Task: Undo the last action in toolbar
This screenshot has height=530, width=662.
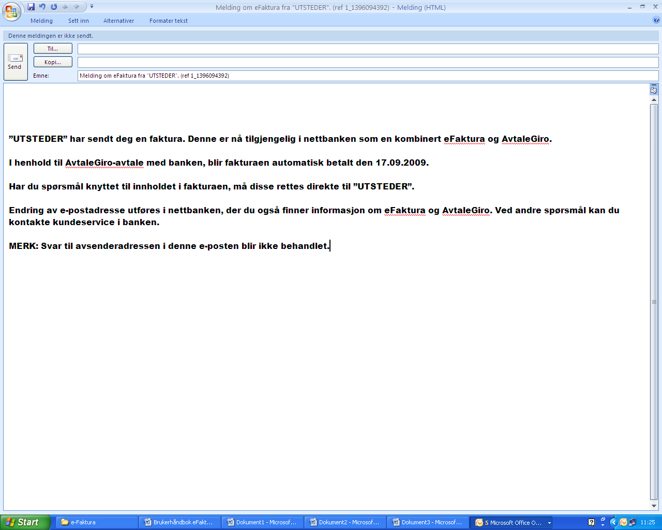Action: click(x=42, y=7)
